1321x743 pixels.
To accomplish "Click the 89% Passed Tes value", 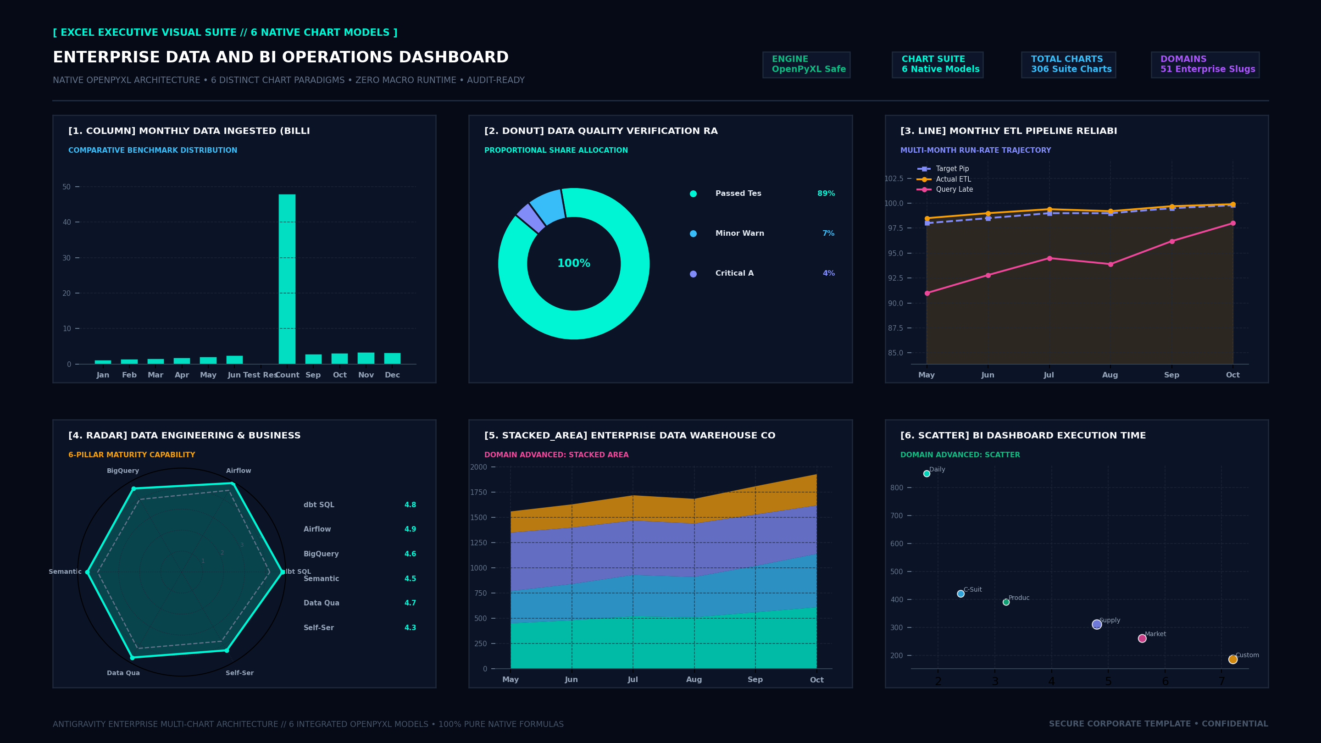I will click(x=826, y=194).
